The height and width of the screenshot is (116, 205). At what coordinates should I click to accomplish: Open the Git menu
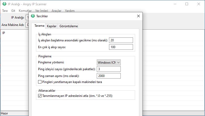13,11
